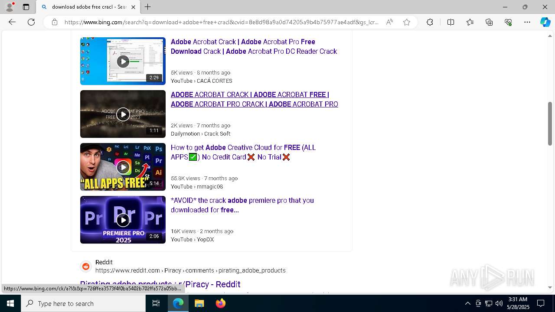This screenshot has height=312, width=555.
Task: Open Settings and more menu
Action: pyautogui.click(x=527, y=22)
